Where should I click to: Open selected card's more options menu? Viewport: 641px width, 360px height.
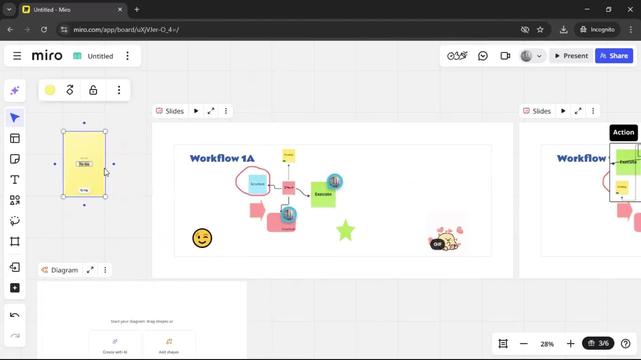(x=119, y=90)
